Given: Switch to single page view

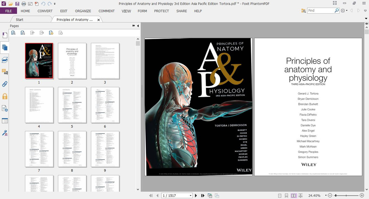Looking at the screenshot, I should click(x=280, y=196).
